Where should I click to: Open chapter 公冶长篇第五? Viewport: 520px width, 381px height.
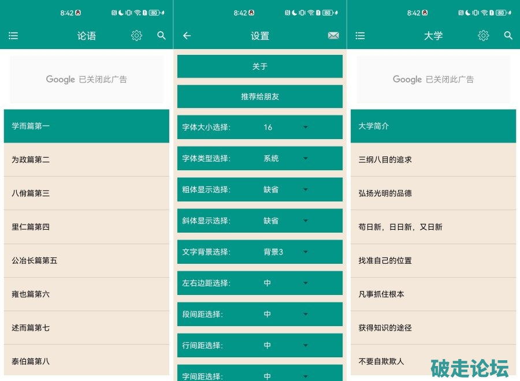click(x=87, y=260)
